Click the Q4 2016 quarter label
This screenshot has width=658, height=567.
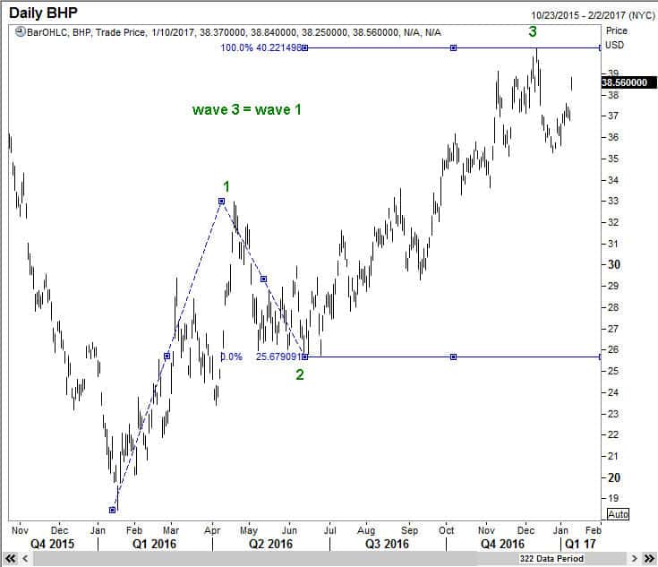coord(502,545)
